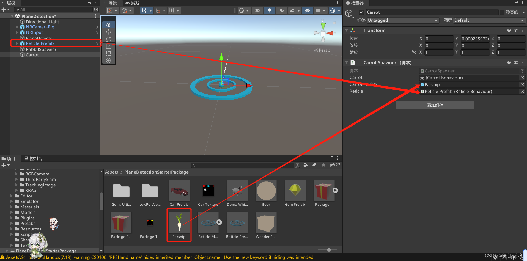
Task: Open the Default layer dropdown
Action: (489, 20)
